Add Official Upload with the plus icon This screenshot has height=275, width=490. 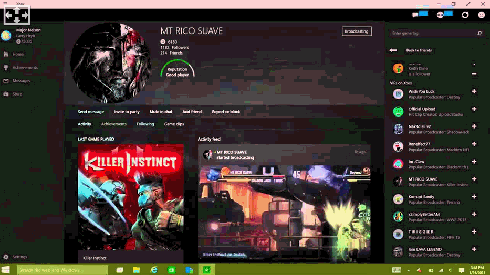click(474, 109)
